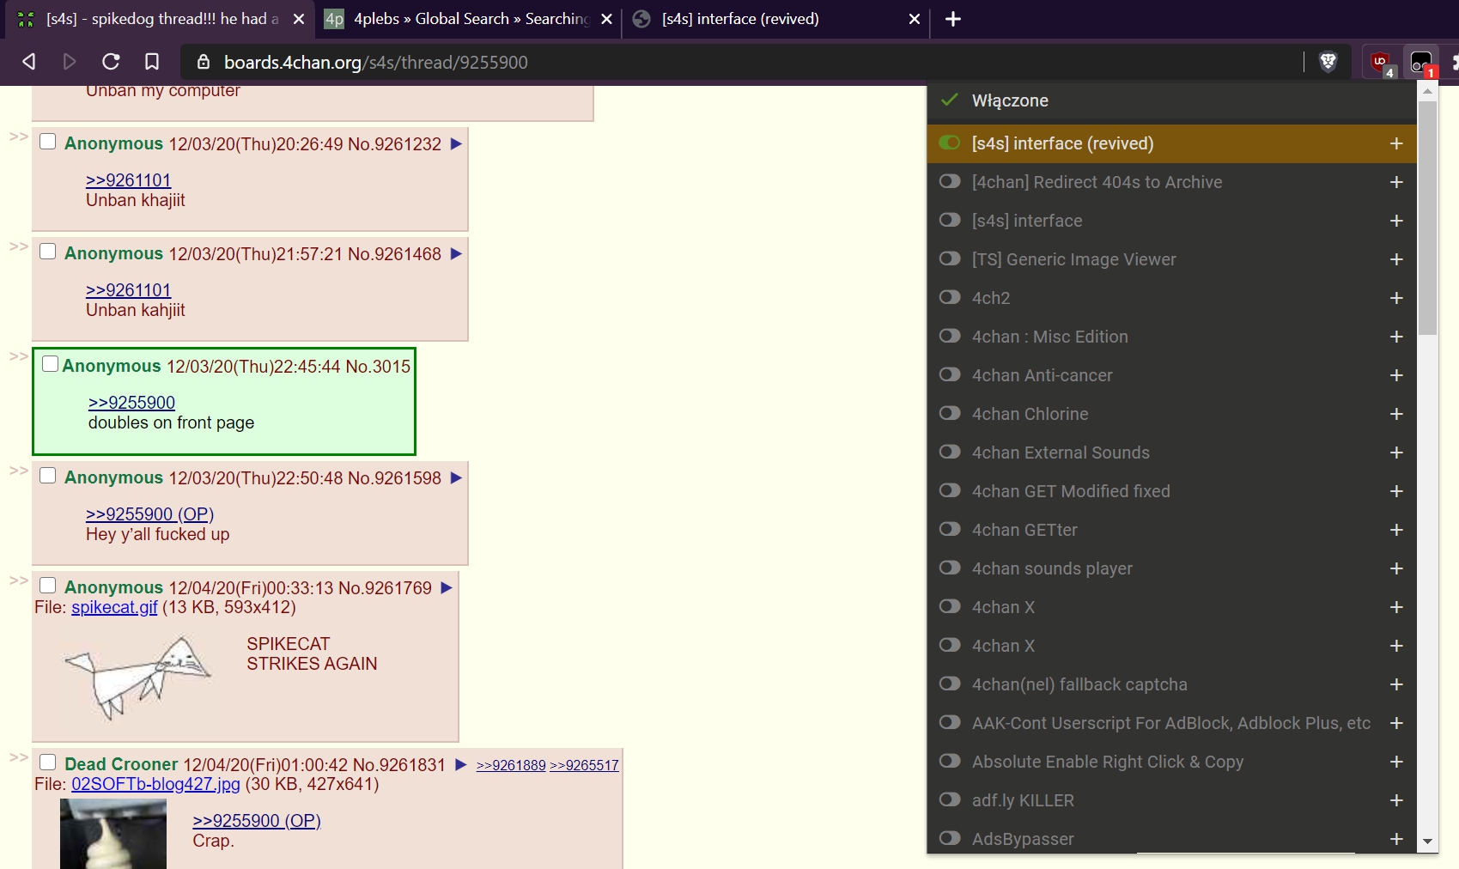Open the post menu arrow for No.9261468
This screenshot has width=1459, height=869.
click(x=456, y=253)
